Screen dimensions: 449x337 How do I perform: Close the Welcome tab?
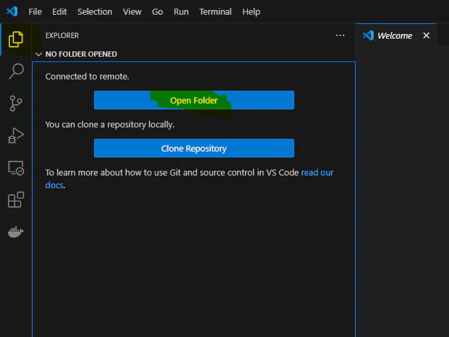(x=426, y=35)
